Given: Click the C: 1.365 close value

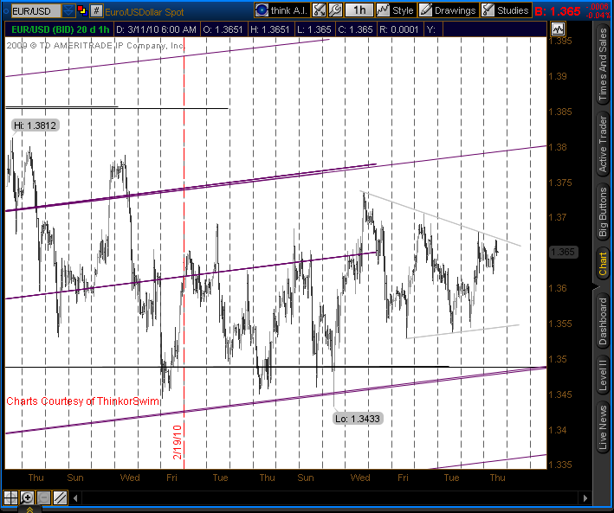Looking at the screenshot, I should (x=355, y=29).
